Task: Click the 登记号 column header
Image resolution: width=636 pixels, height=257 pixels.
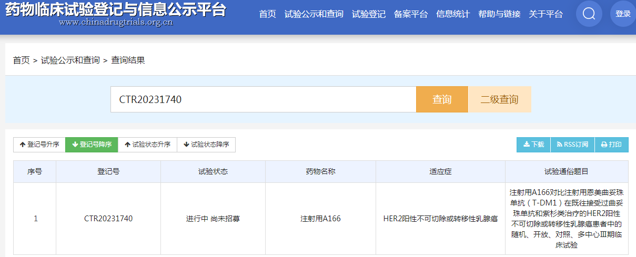Action: [x=108, y=172]
